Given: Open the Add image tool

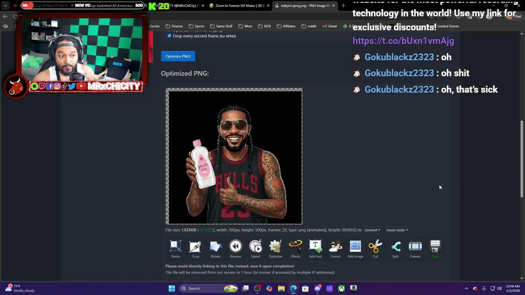Looking at the screenshot, I should (355, 249).
